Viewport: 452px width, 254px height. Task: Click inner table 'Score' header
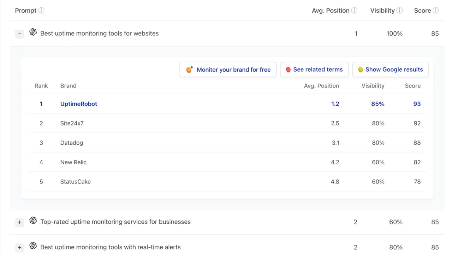[413, 86]
